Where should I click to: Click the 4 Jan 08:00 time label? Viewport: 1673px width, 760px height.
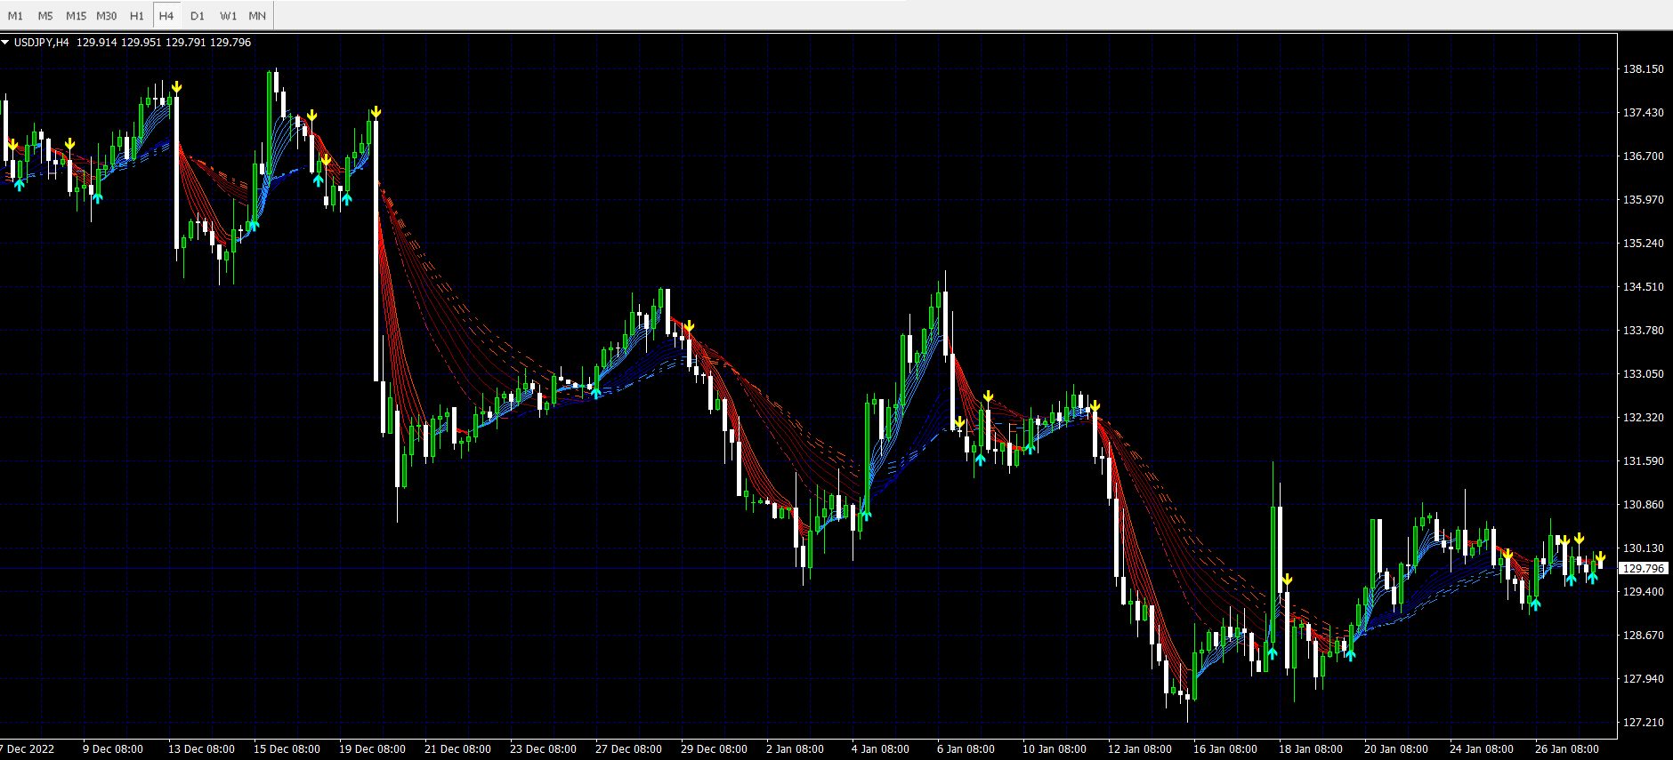point(880,748)
